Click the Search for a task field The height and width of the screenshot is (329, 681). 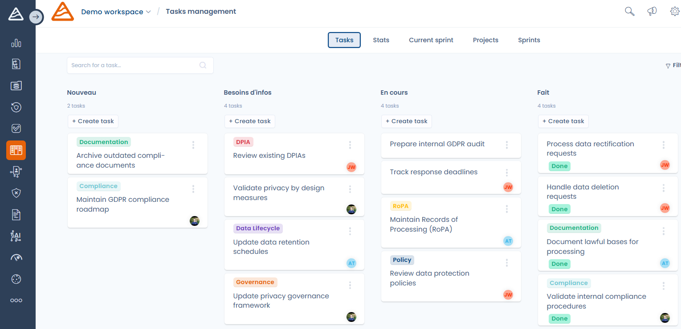(134, 65)
